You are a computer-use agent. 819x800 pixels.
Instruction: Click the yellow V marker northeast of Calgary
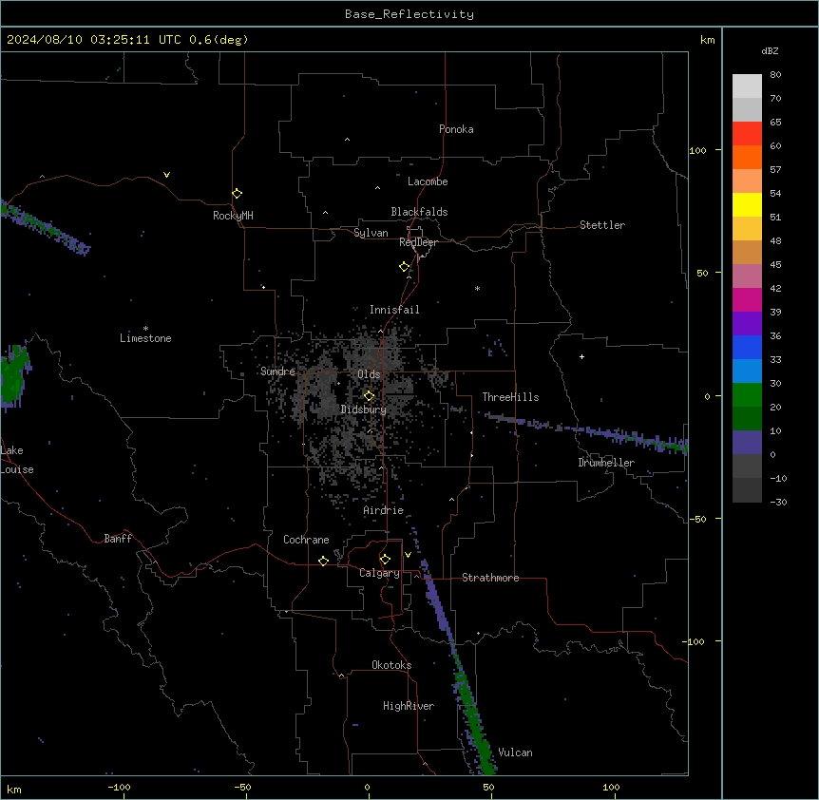(408, 555)
